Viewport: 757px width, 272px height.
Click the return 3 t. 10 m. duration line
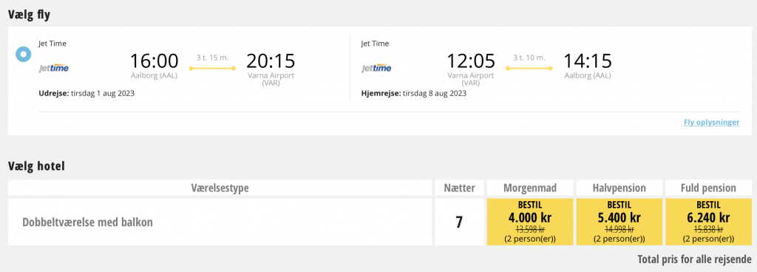point(529,69)
